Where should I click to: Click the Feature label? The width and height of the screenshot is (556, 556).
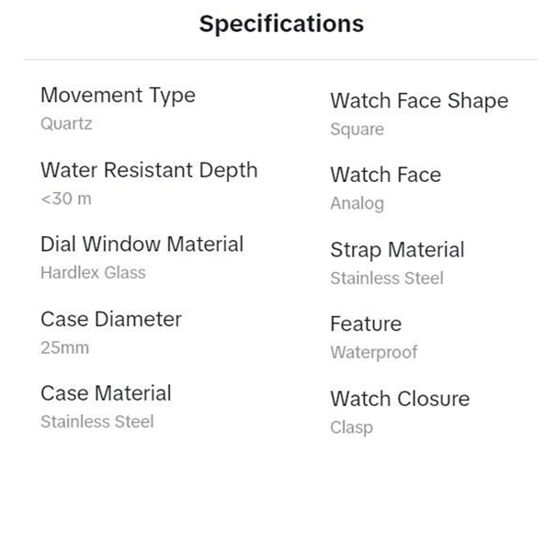(366, 324)
